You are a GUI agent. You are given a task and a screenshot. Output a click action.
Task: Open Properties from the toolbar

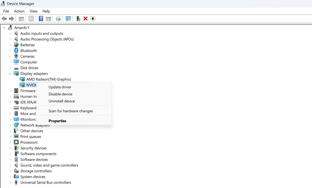coord(31,18)
